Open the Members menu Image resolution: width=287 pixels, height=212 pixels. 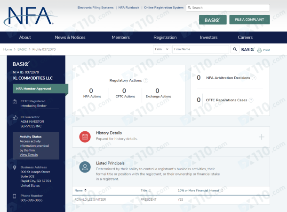pos(120,38)
